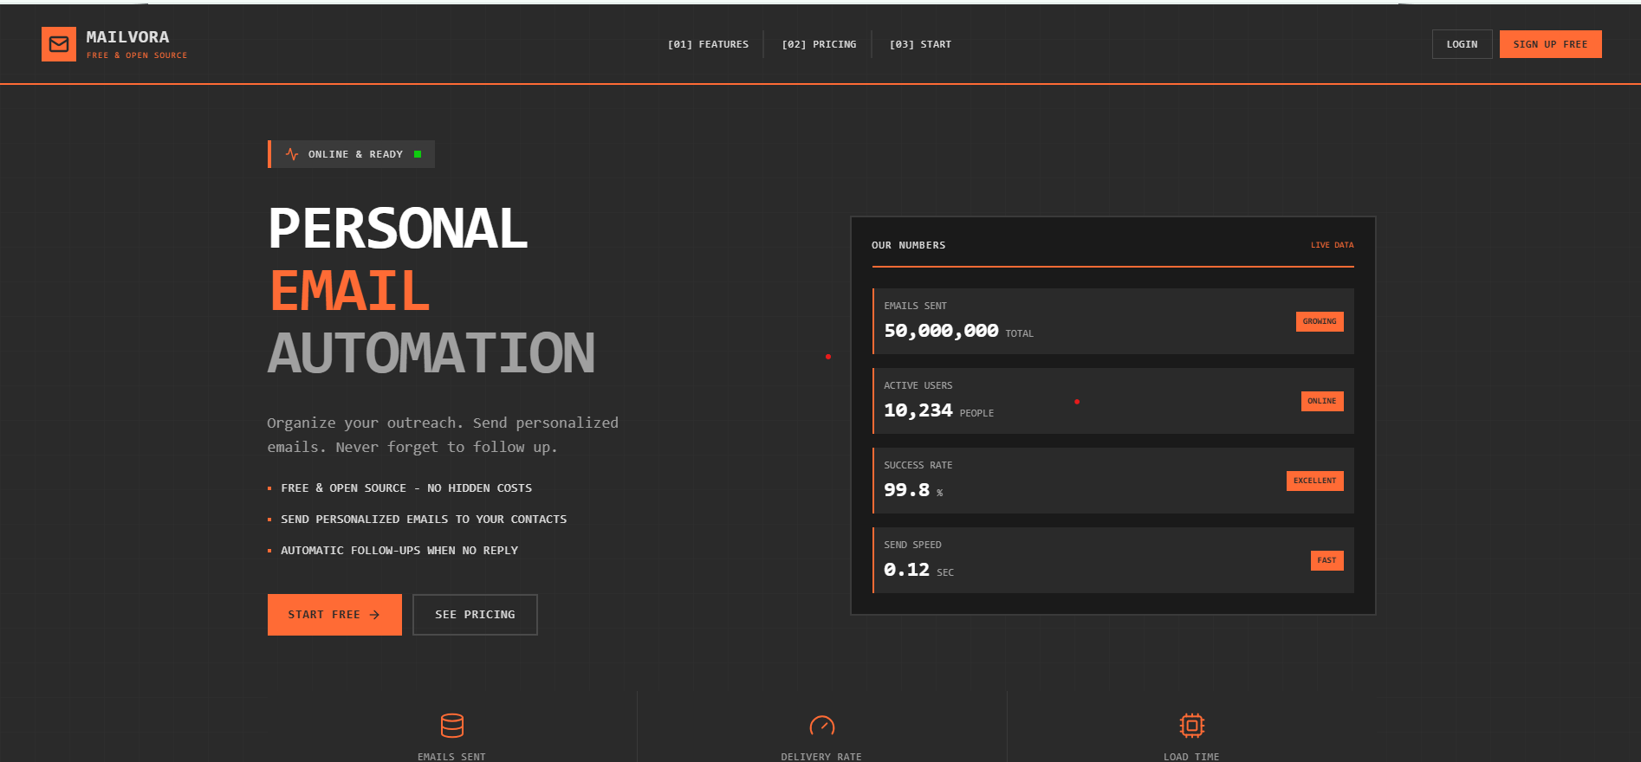Open the [02] Pricing nav item

tap(819, 44)
